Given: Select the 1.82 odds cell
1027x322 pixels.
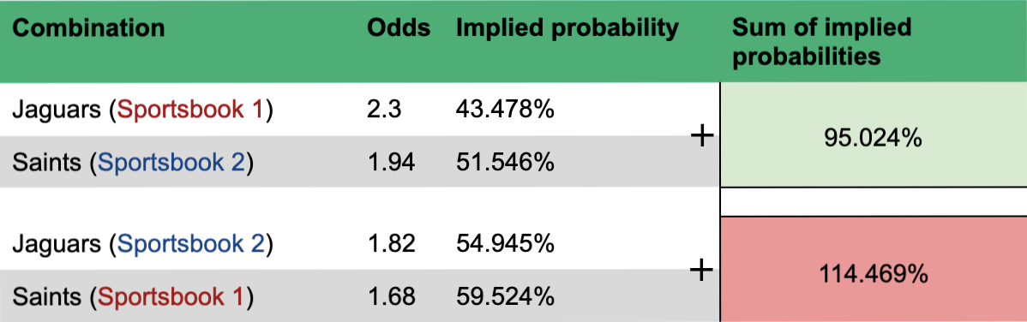Looking at the screenshot, I should coord(391,244).
